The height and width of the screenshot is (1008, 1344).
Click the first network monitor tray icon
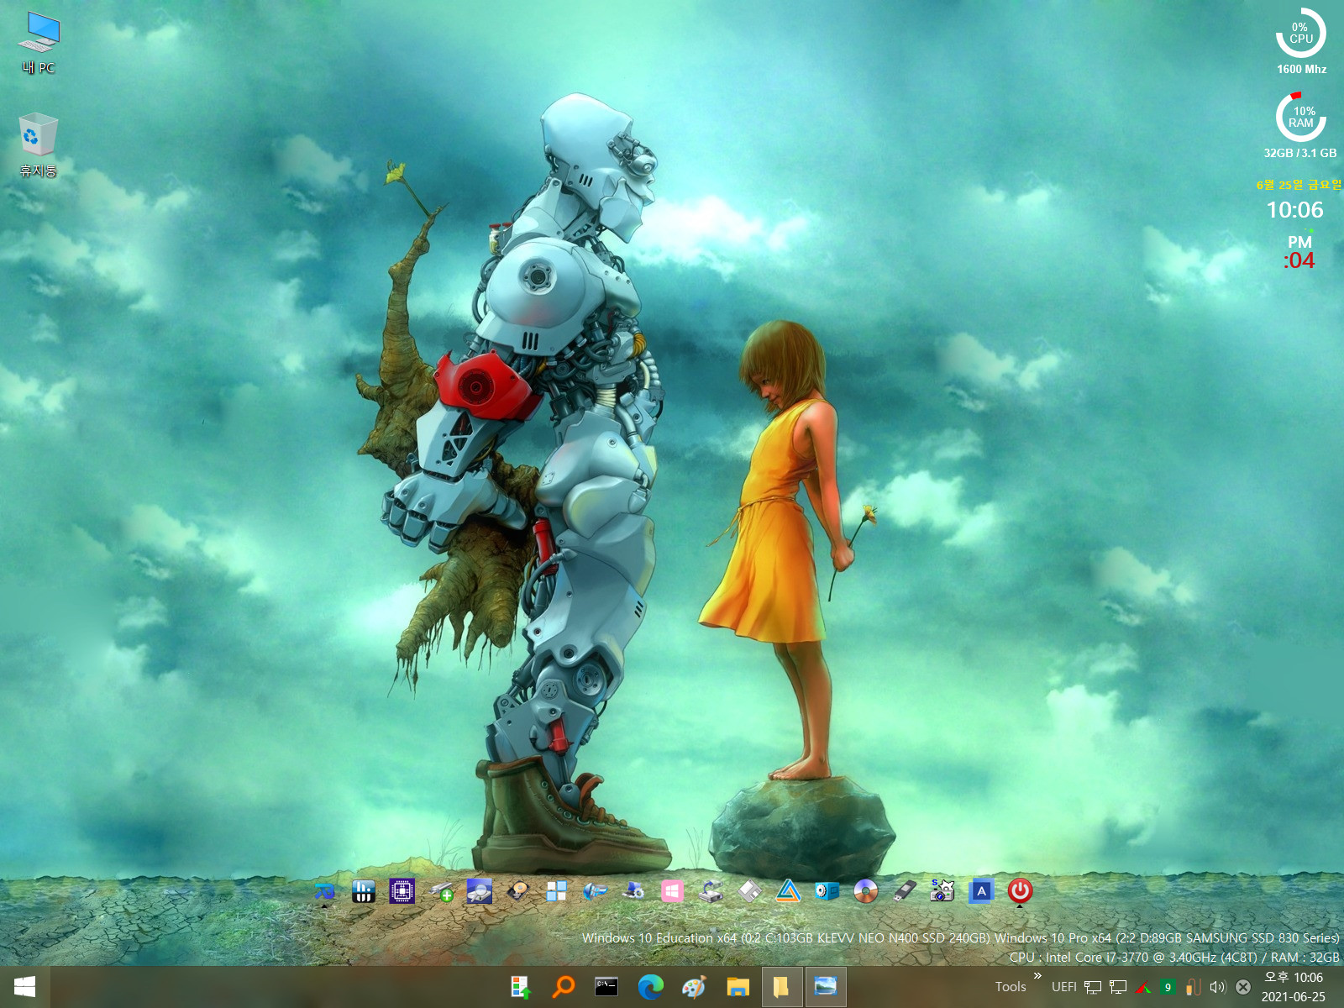pos(1093,987)
